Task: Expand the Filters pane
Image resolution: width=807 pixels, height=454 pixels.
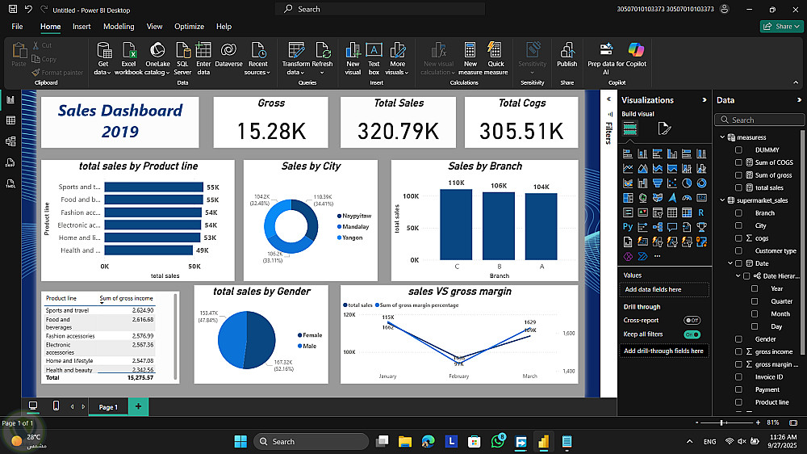Action: (x=608, y=99)
